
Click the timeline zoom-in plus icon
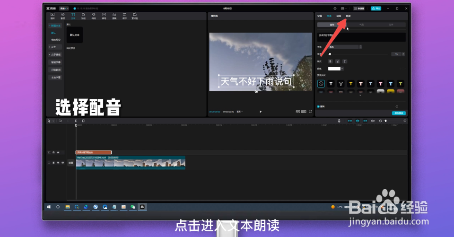[405, 121]
